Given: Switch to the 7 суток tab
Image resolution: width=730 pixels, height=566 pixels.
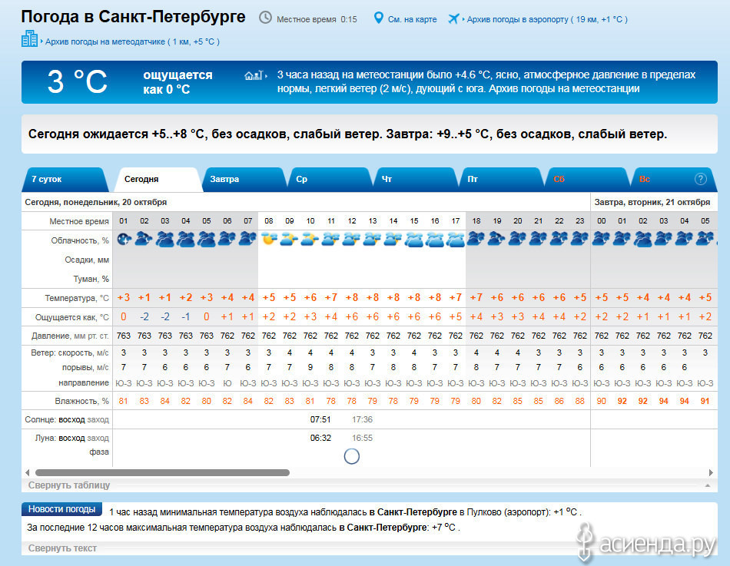Looking at the screenshot, I should tap(47, 180).
